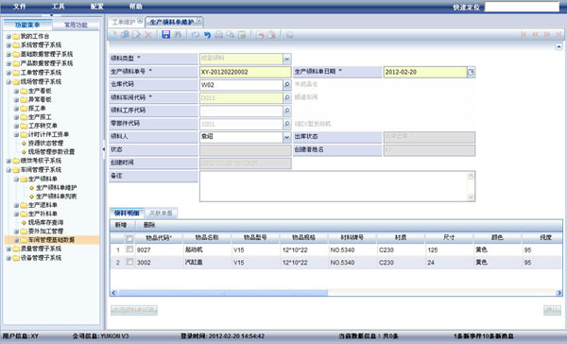
Task: Click the 新增 button in detail grid
Action: pyautogui.click(x=121, y=225)
